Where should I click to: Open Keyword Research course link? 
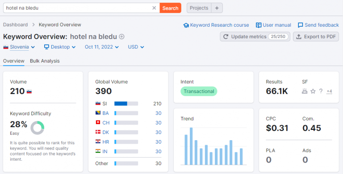(x=219, y=25)
